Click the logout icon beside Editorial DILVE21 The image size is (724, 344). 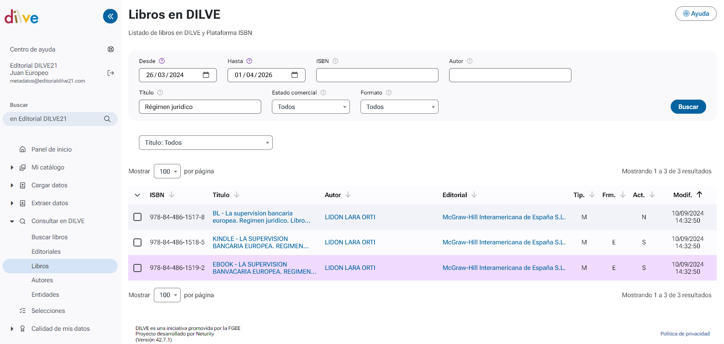pos(111,73)
